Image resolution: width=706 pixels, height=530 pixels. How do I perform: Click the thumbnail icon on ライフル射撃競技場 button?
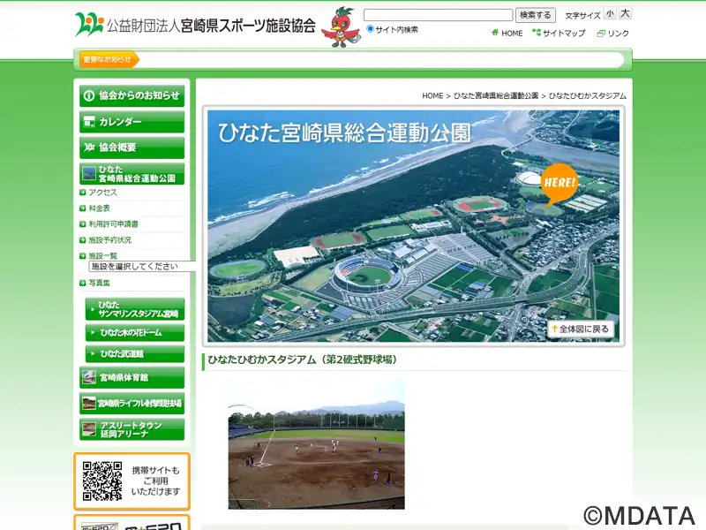(x=89, y=404)
